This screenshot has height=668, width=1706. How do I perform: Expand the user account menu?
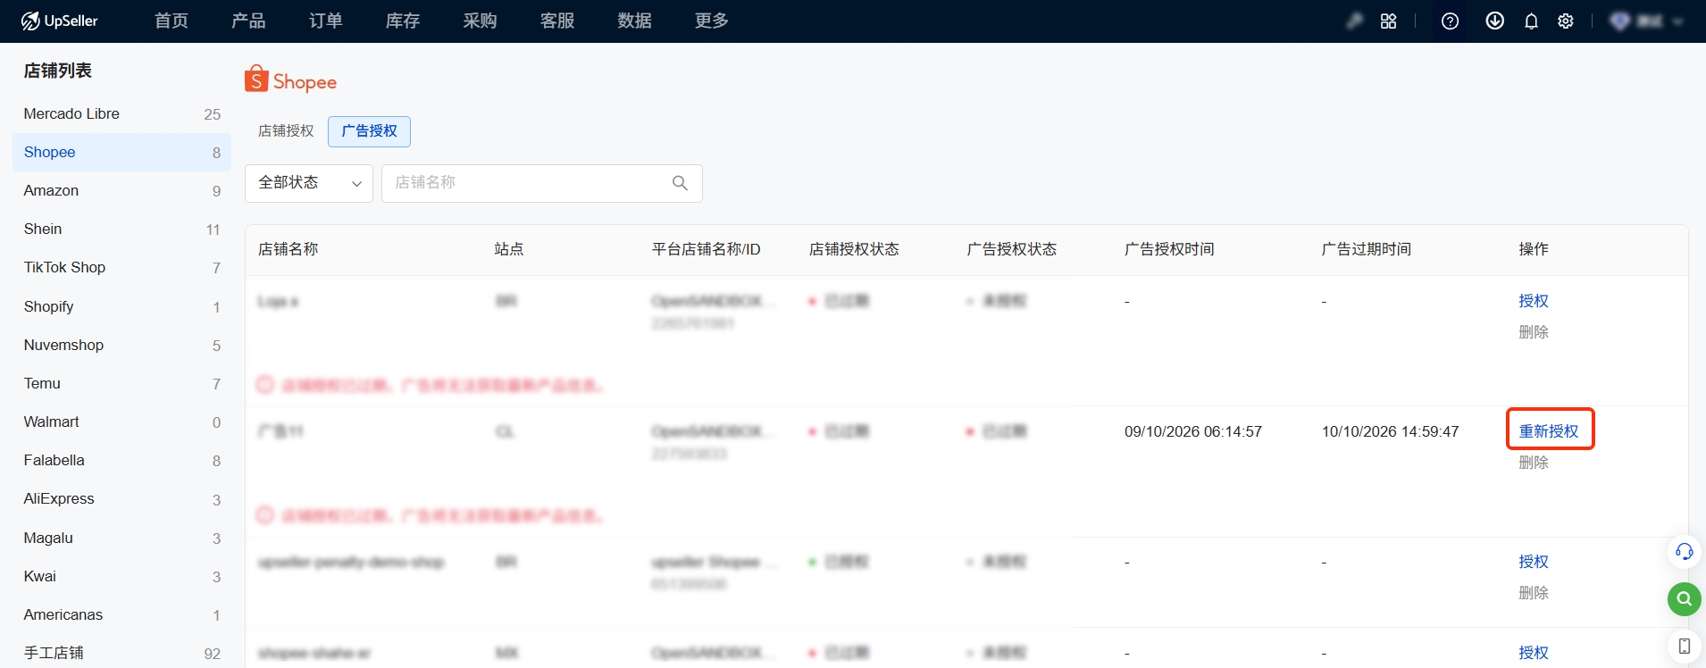pos(1646,21)
